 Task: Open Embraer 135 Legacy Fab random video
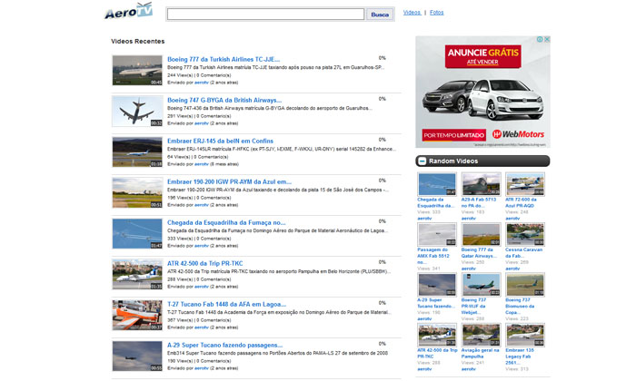[x=527, y=335]
